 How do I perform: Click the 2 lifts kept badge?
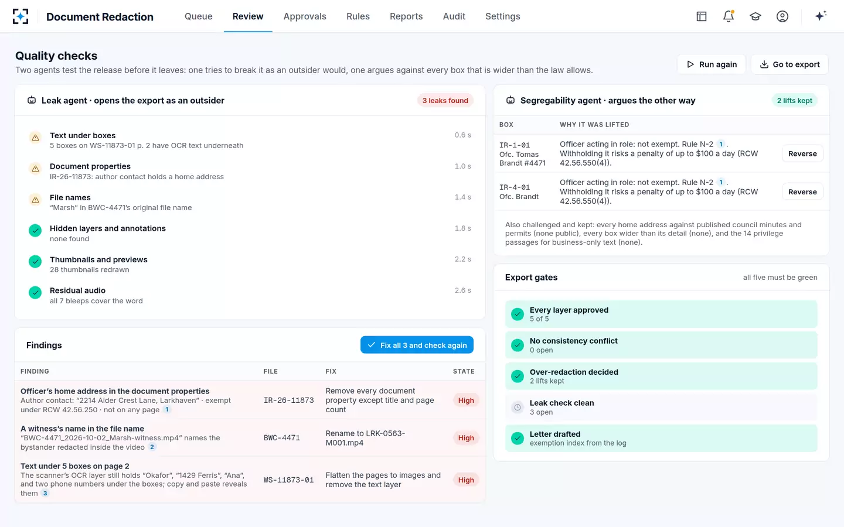(794, 100)
